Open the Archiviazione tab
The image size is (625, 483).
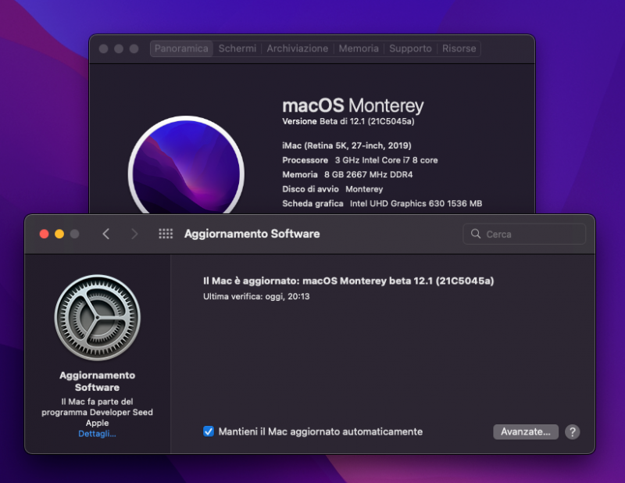coord(298,48)
